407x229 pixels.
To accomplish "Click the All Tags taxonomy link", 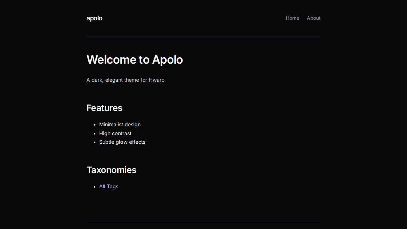I will point(109,186).
